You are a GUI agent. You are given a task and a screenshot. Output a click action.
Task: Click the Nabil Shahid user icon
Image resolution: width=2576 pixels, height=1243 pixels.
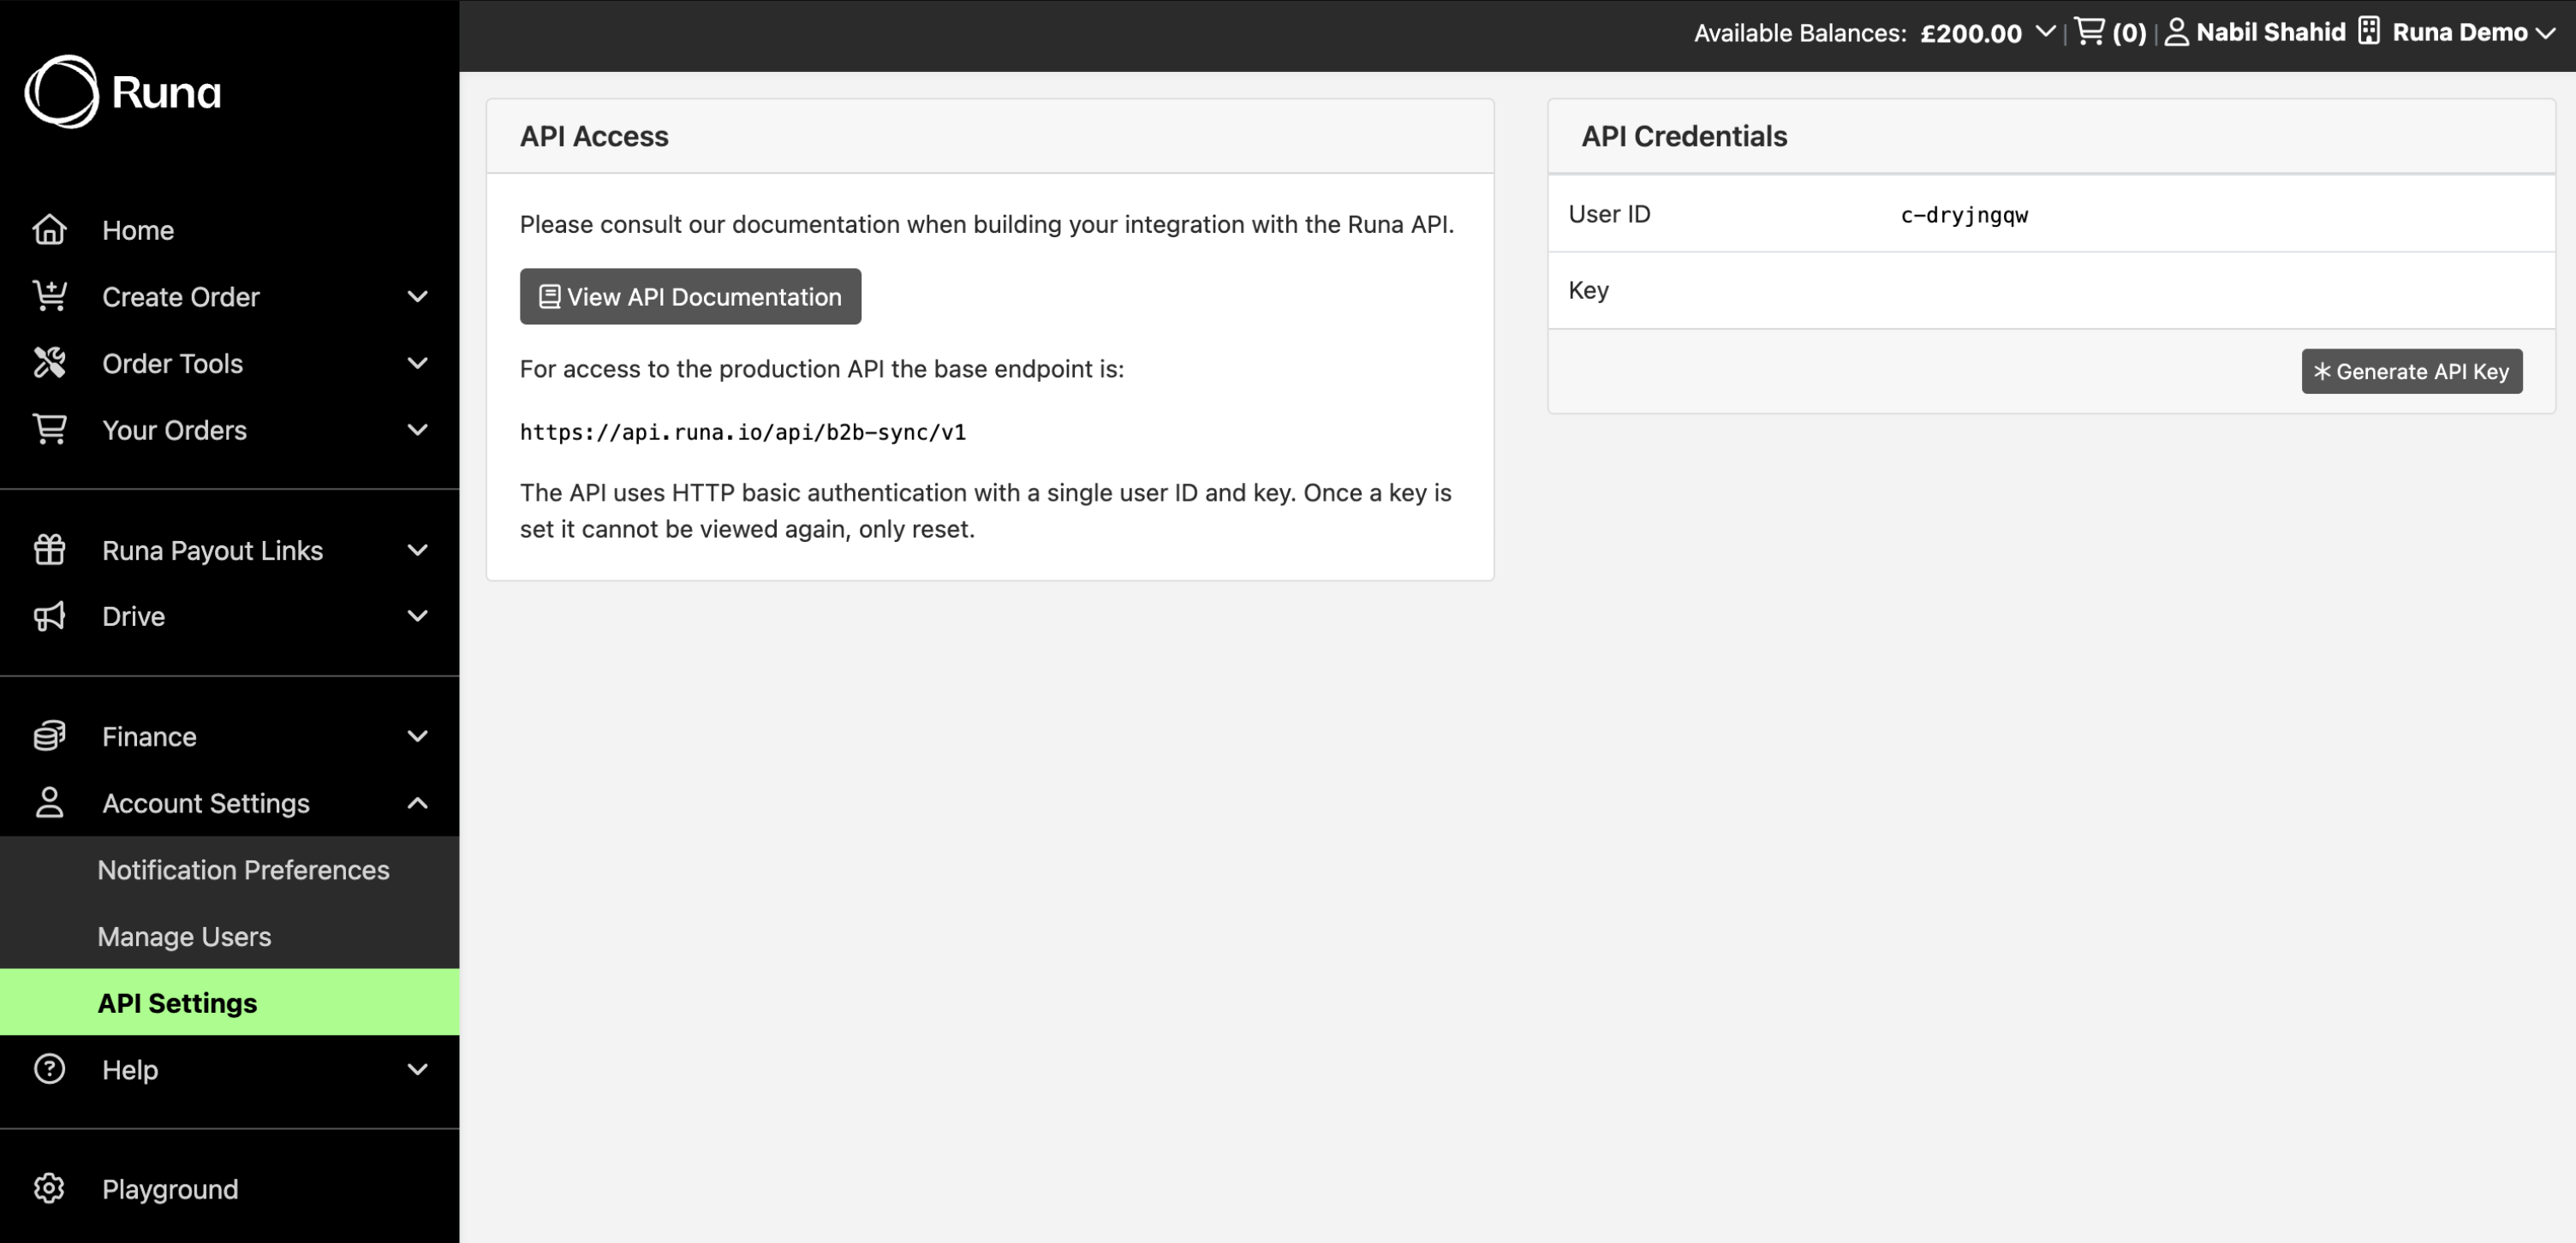click(2176, 31)
